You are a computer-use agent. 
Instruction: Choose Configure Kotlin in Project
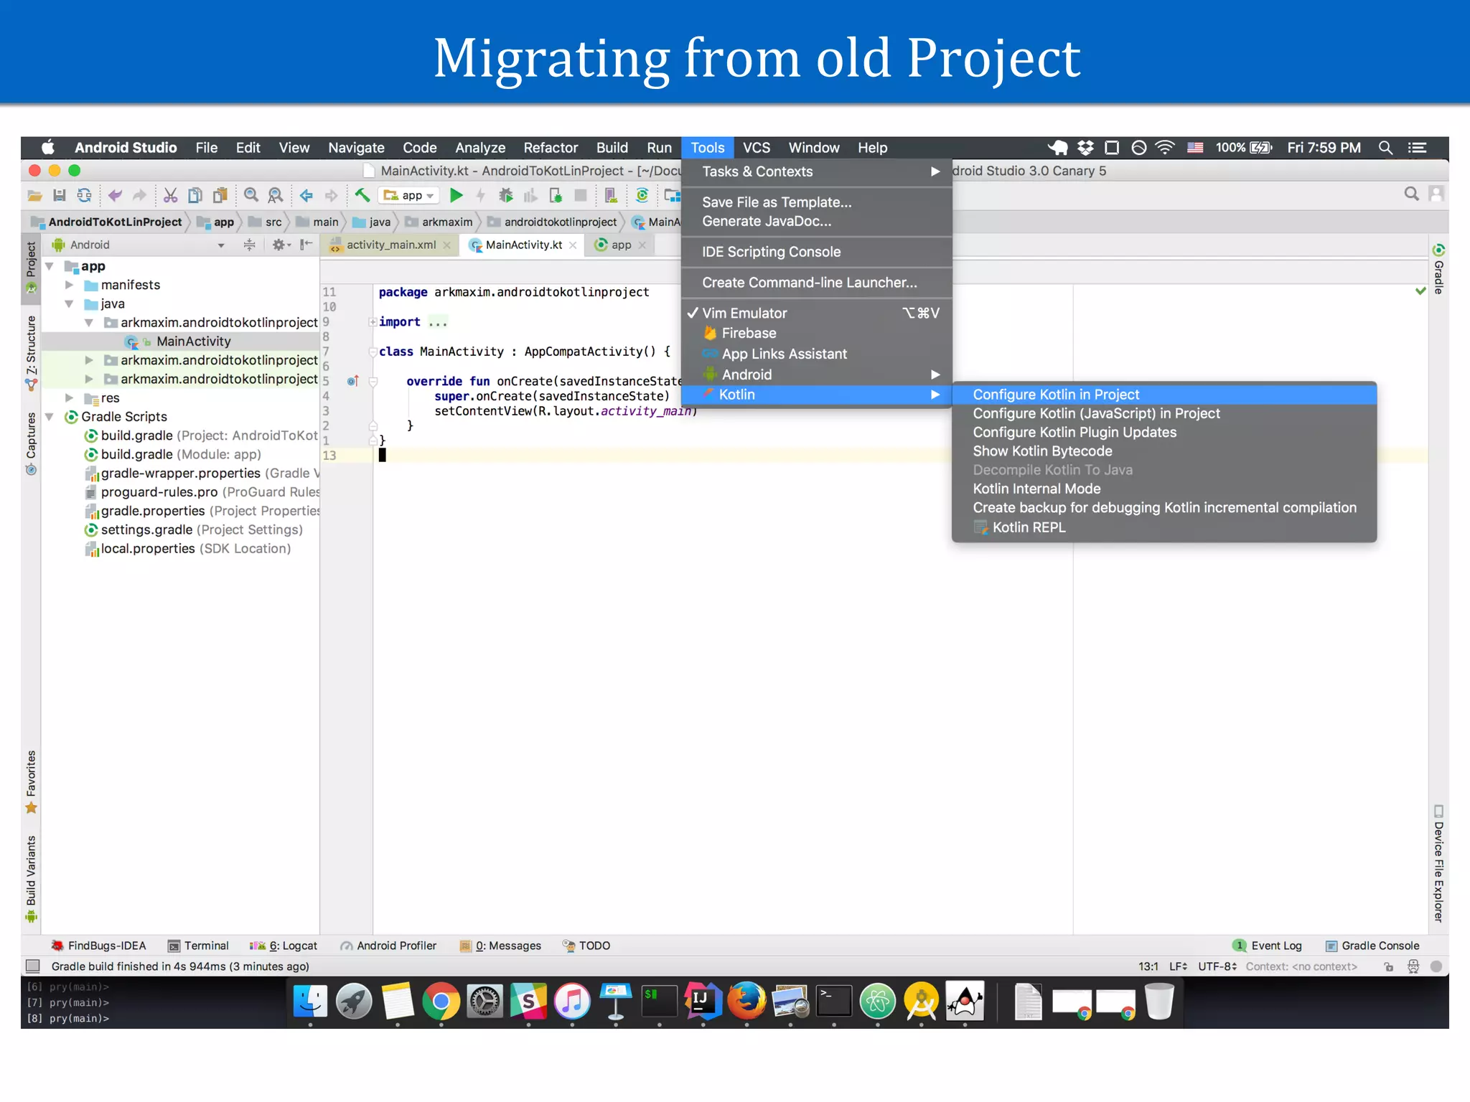click(x=1164, y=395)
